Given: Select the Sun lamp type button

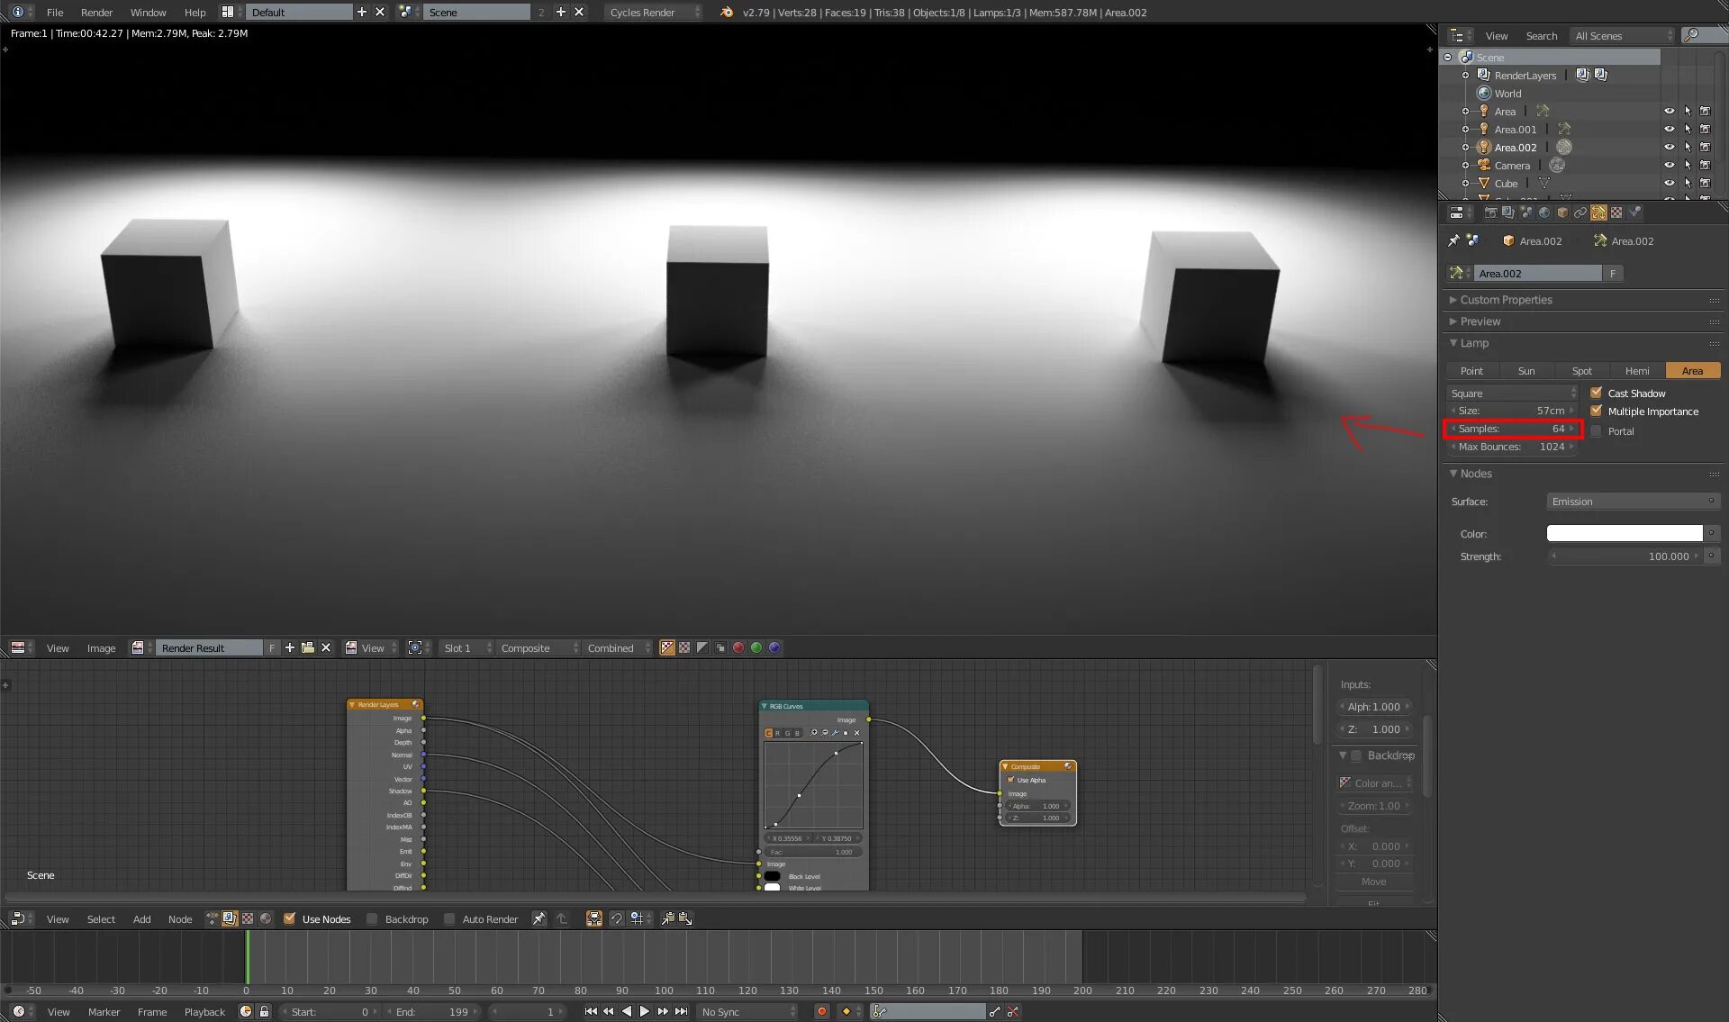Looking at the screenshot, I should 1526,371.
